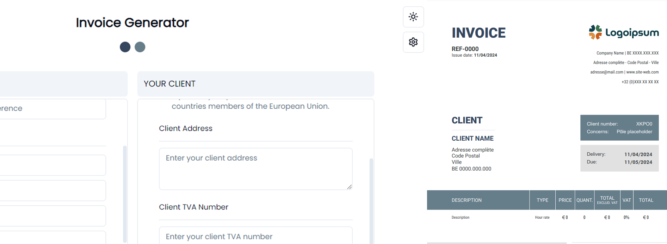Click the client number XKPO0 value
This screenshot has width=667, height=244.
coord(644,124)
